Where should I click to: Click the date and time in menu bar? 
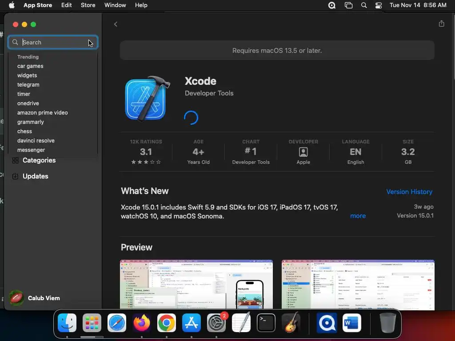coord(418,5)
